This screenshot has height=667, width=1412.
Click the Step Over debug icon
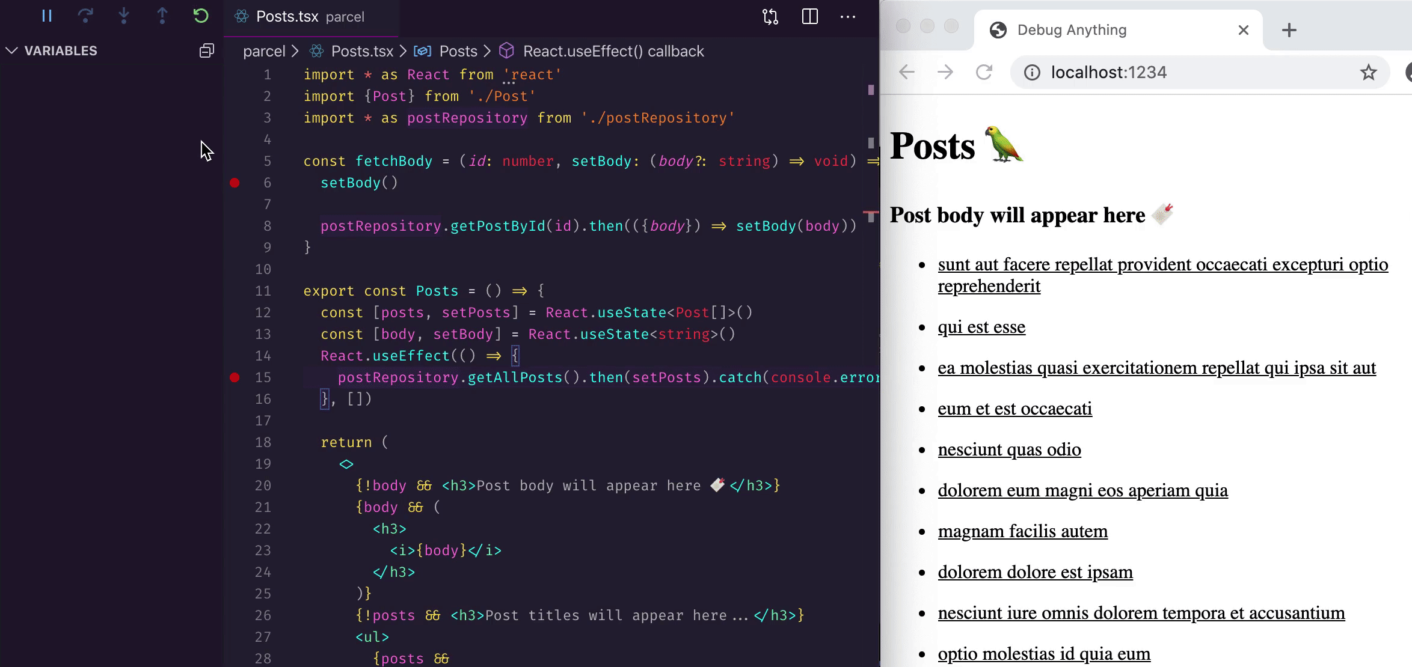click(x=85, y=16)
